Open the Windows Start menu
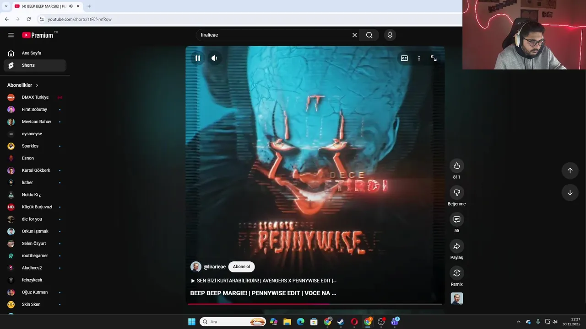586x329 pixels. click(x=192, y=322)
